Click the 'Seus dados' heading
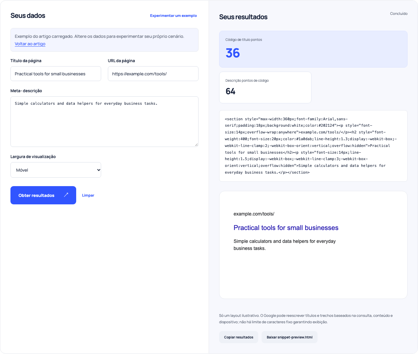Viewport: 418px width, 354px height. click(28, 16)
